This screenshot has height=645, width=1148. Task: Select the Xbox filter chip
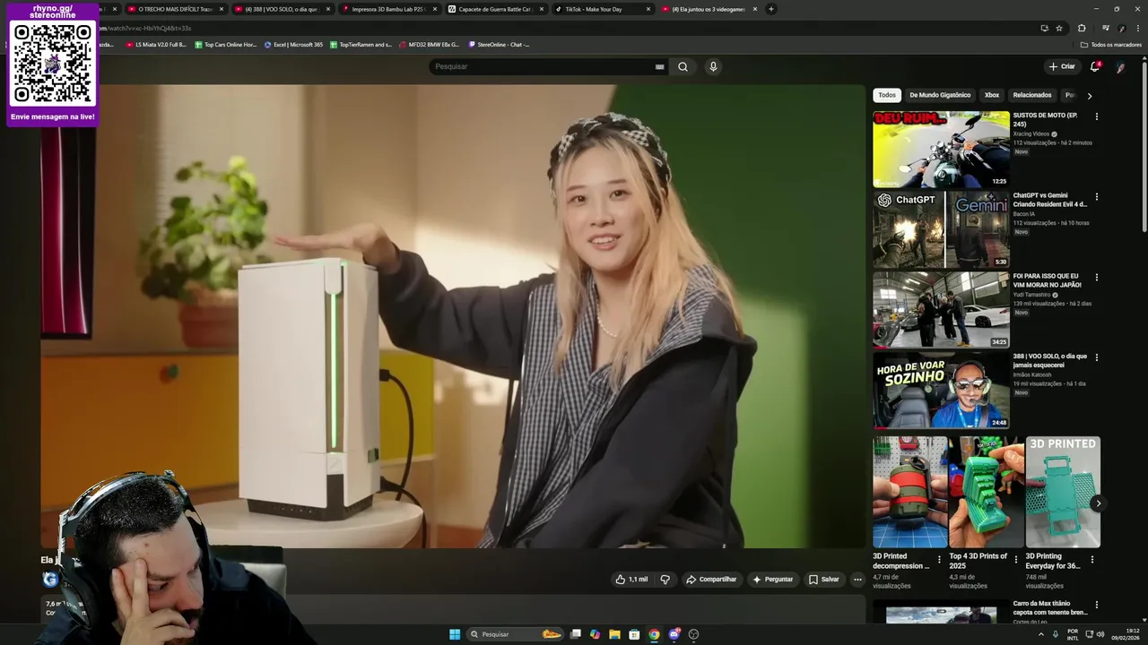(x=992, y=95)
